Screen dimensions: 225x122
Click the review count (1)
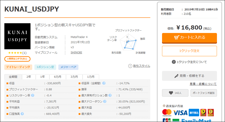coord(24,53)
